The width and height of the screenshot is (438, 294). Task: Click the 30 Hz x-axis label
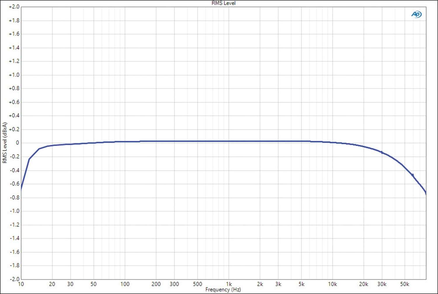(70, 284)
